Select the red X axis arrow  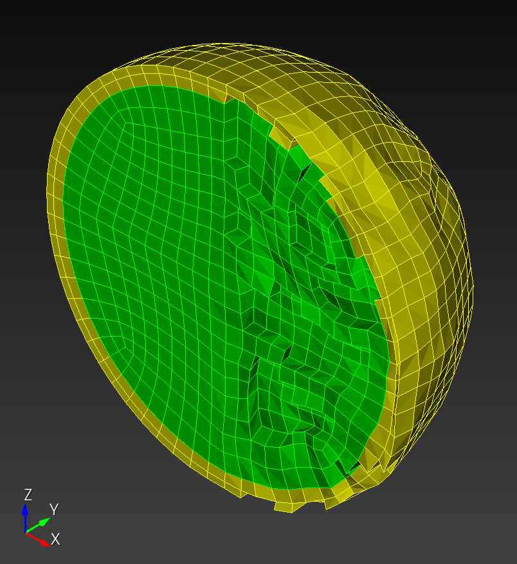(38, 540)
